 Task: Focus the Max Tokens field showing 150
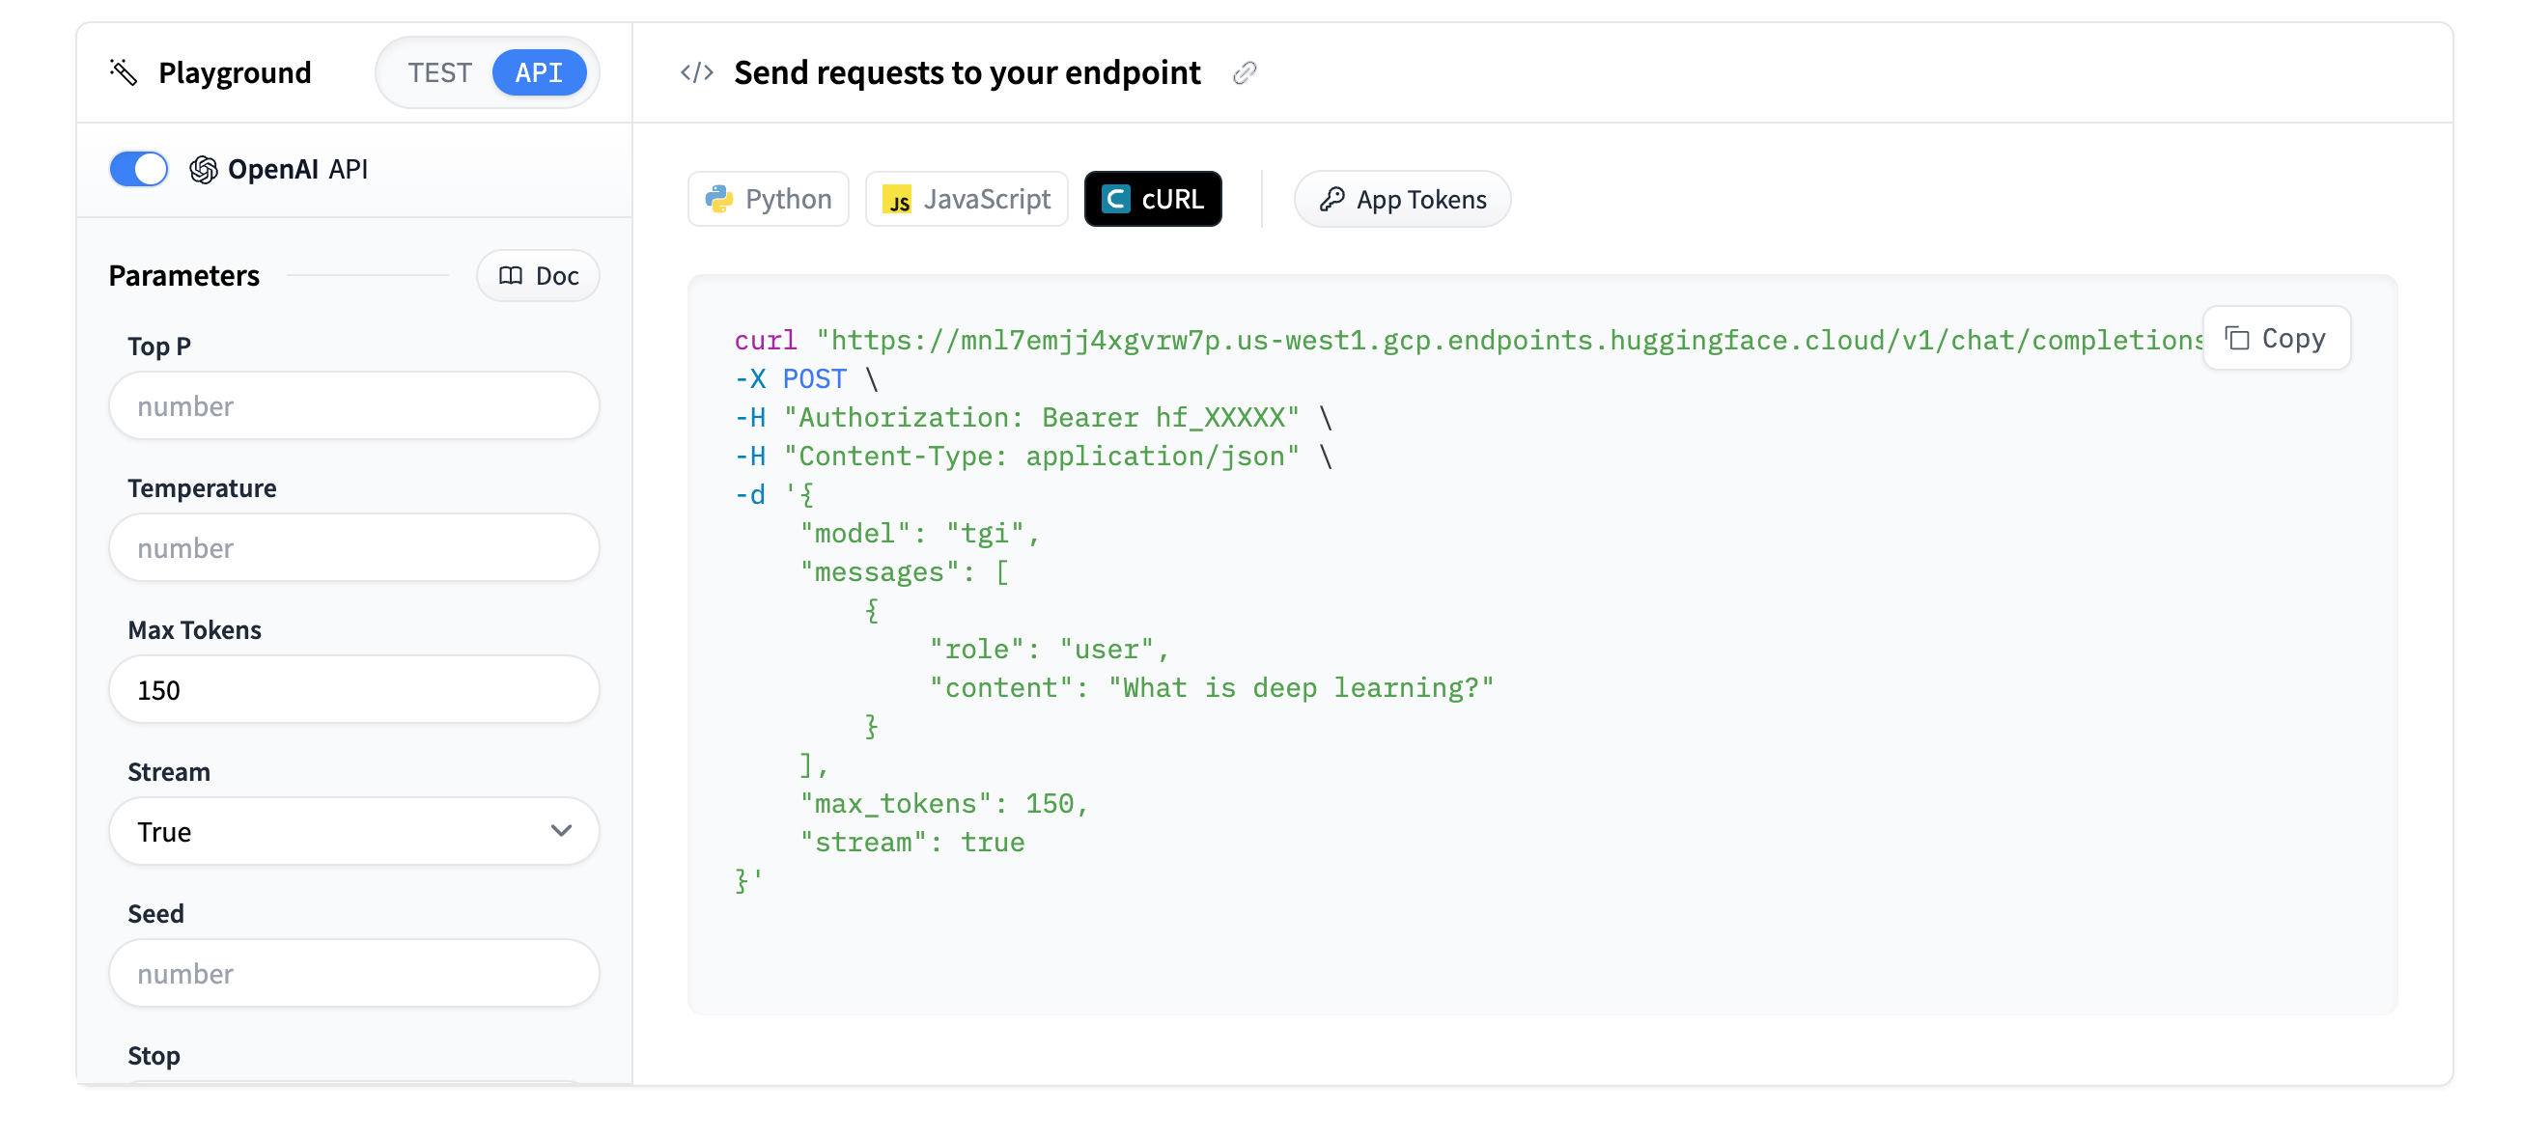coord(353,690)
